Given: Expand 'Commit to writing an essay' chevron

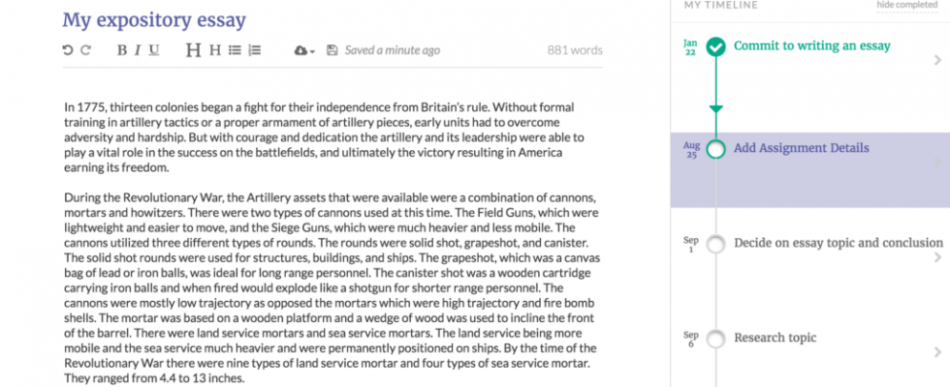Looking at the screenshot, I should tap(938, 60).
